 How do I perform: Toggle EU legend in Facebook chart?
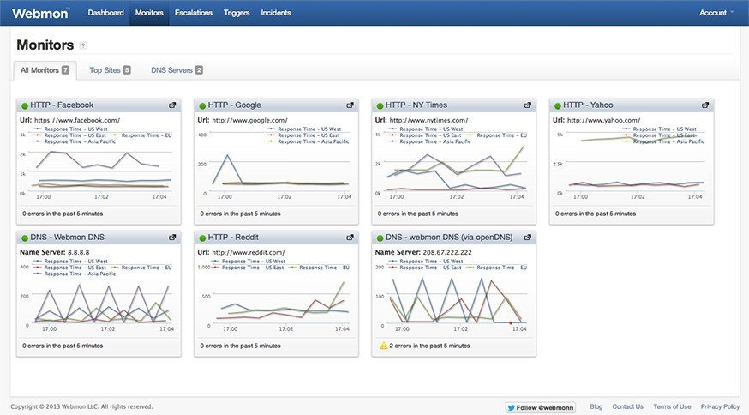141,135
